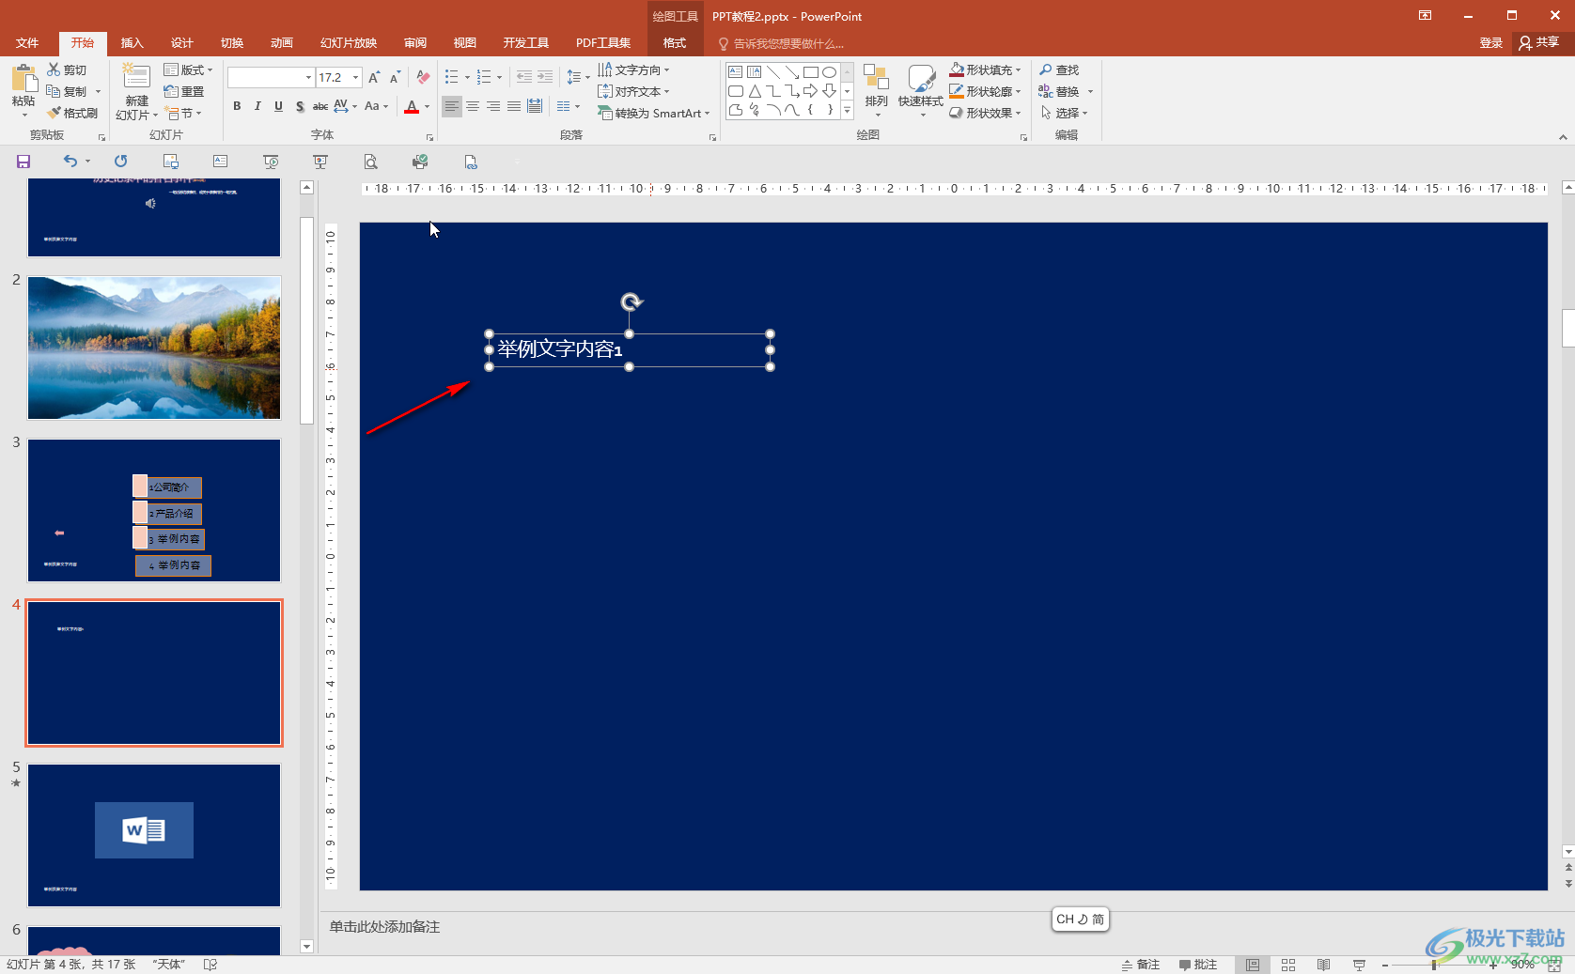Image resolution: width=1575 pixels, height=974 pixels.
Task: Open the Text Direction (文字方向) dropdown
Action: (633, 70)
